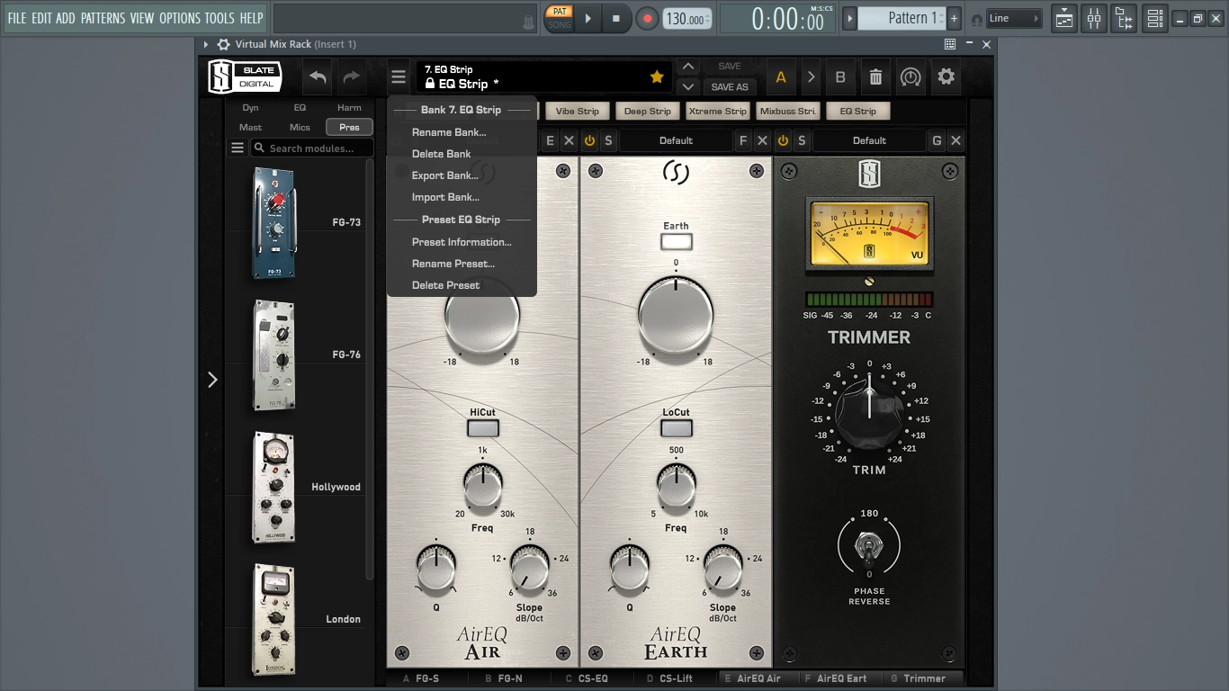Add new pattern with plus button

pyautogui.click(x=954, y=18)
